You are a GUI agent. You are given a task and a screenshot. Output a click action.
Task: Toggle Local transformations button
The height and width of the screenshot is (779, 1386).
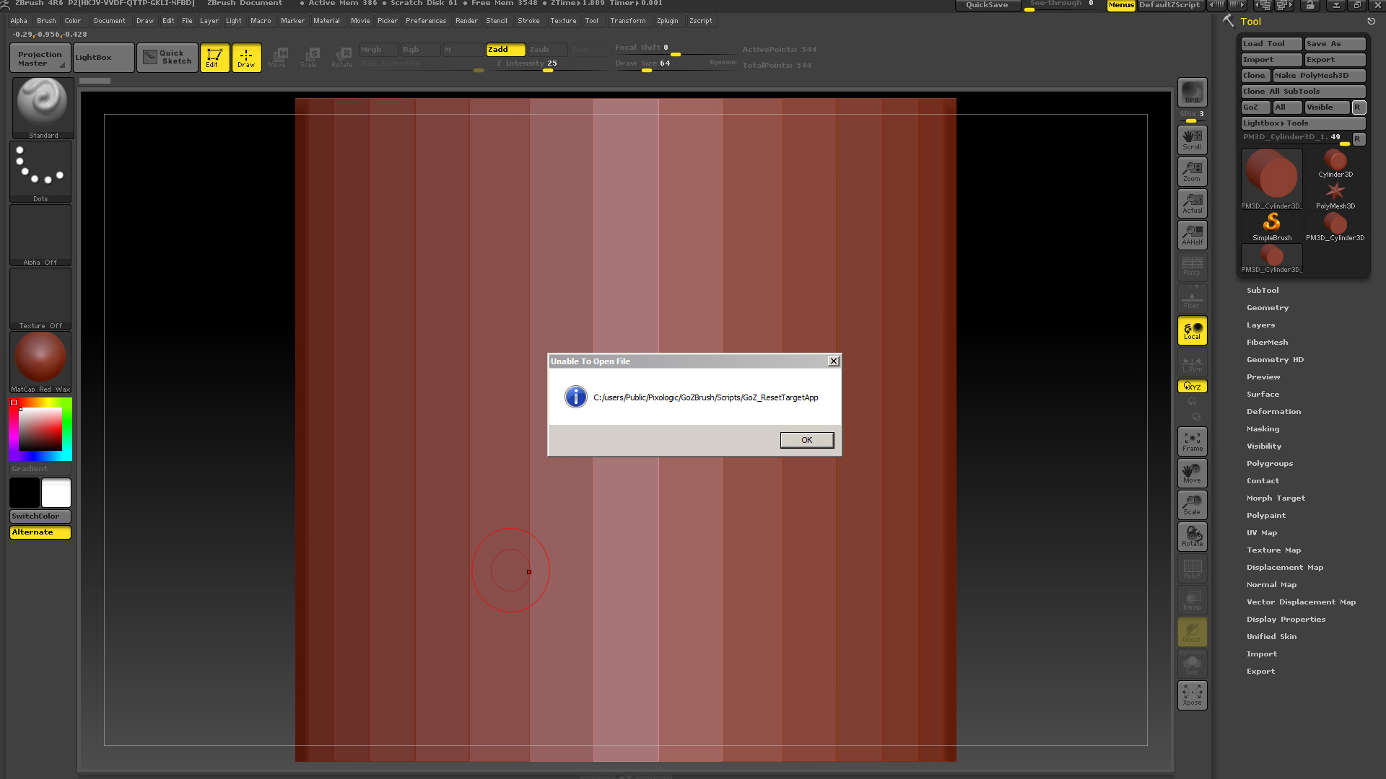[1192, 331]
